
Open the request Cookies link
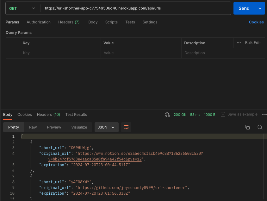256,22
